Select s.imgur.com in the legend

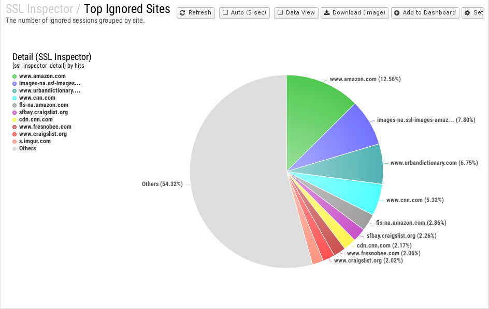pos(35,141)
